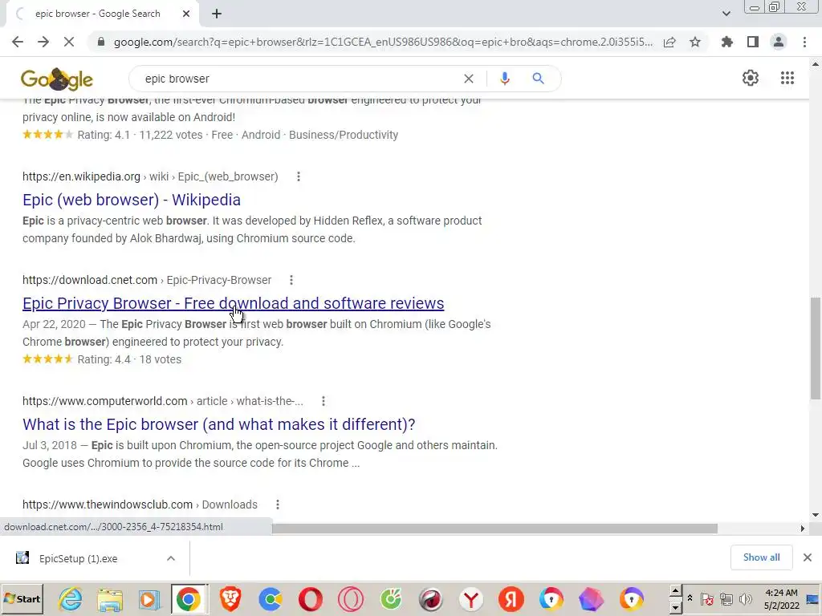Click in the Google search input field
The image size is (822, 616).
[299, 79]
